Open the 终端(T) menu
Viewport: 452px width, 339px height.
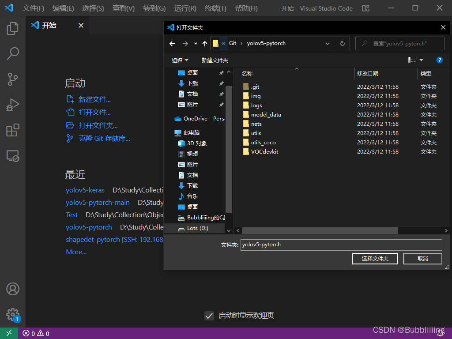pos(215,8)
